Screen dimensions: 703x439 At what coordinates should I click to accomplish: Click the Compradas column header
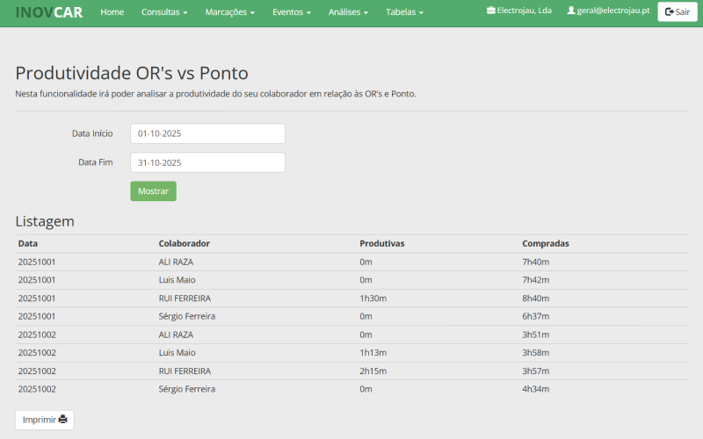click(546, 243)
